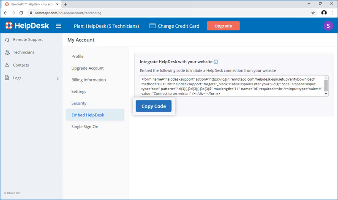Click the info icon beside Integrate HelpDesk
Image resolution: width=338 pixels, height=200 pixels.
click(216, 62)
